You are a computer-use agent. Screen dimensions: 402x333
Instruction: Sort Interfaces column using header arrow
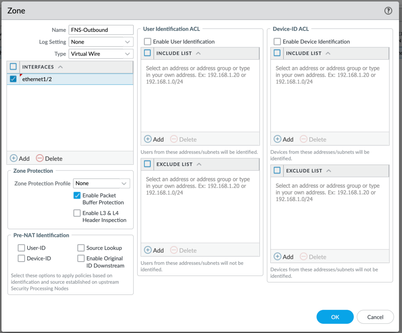(x=60, y=67)
